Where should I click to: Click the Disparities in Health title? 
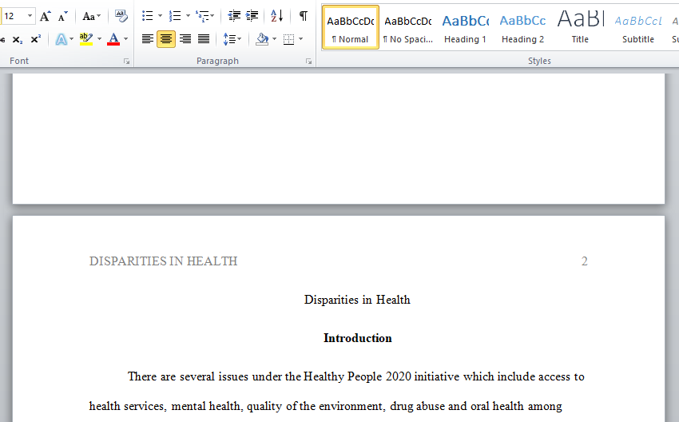click(357, 300)
